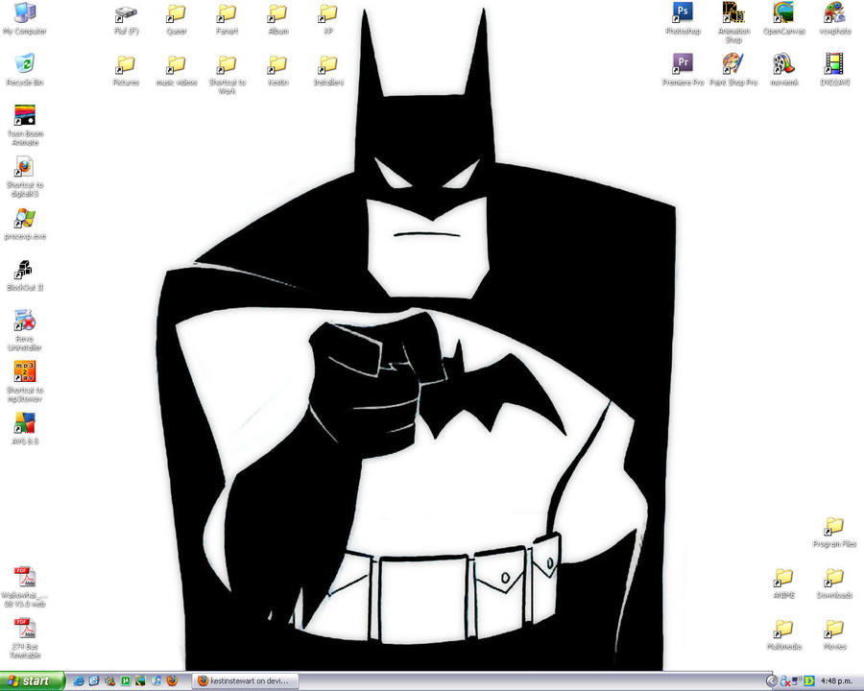Open the ANIME folder shortcut
The image size is (864, 691).
tap(784, 584)
